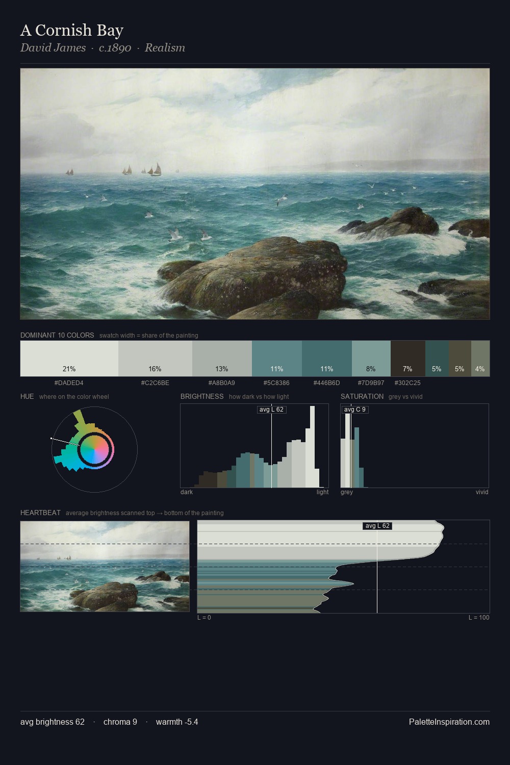Select the last swatch showing 4%

[480, 359]
